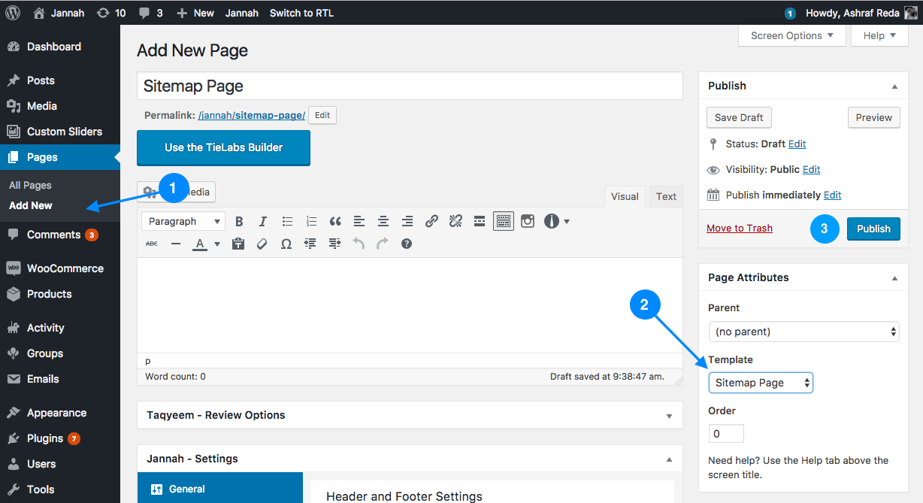Viewport: 923px width, 503px height.
Task: Switch to the Visual editor tab
Action: point(625,196)
